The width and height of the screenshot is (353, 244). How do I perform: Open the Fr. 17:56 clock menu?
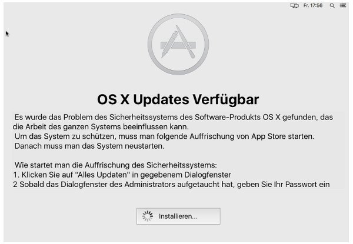[313, 5]
